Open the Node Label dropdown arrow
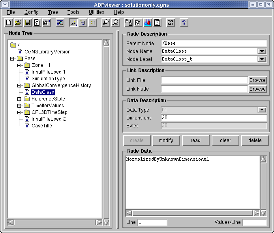 click(x=262, y=59)
